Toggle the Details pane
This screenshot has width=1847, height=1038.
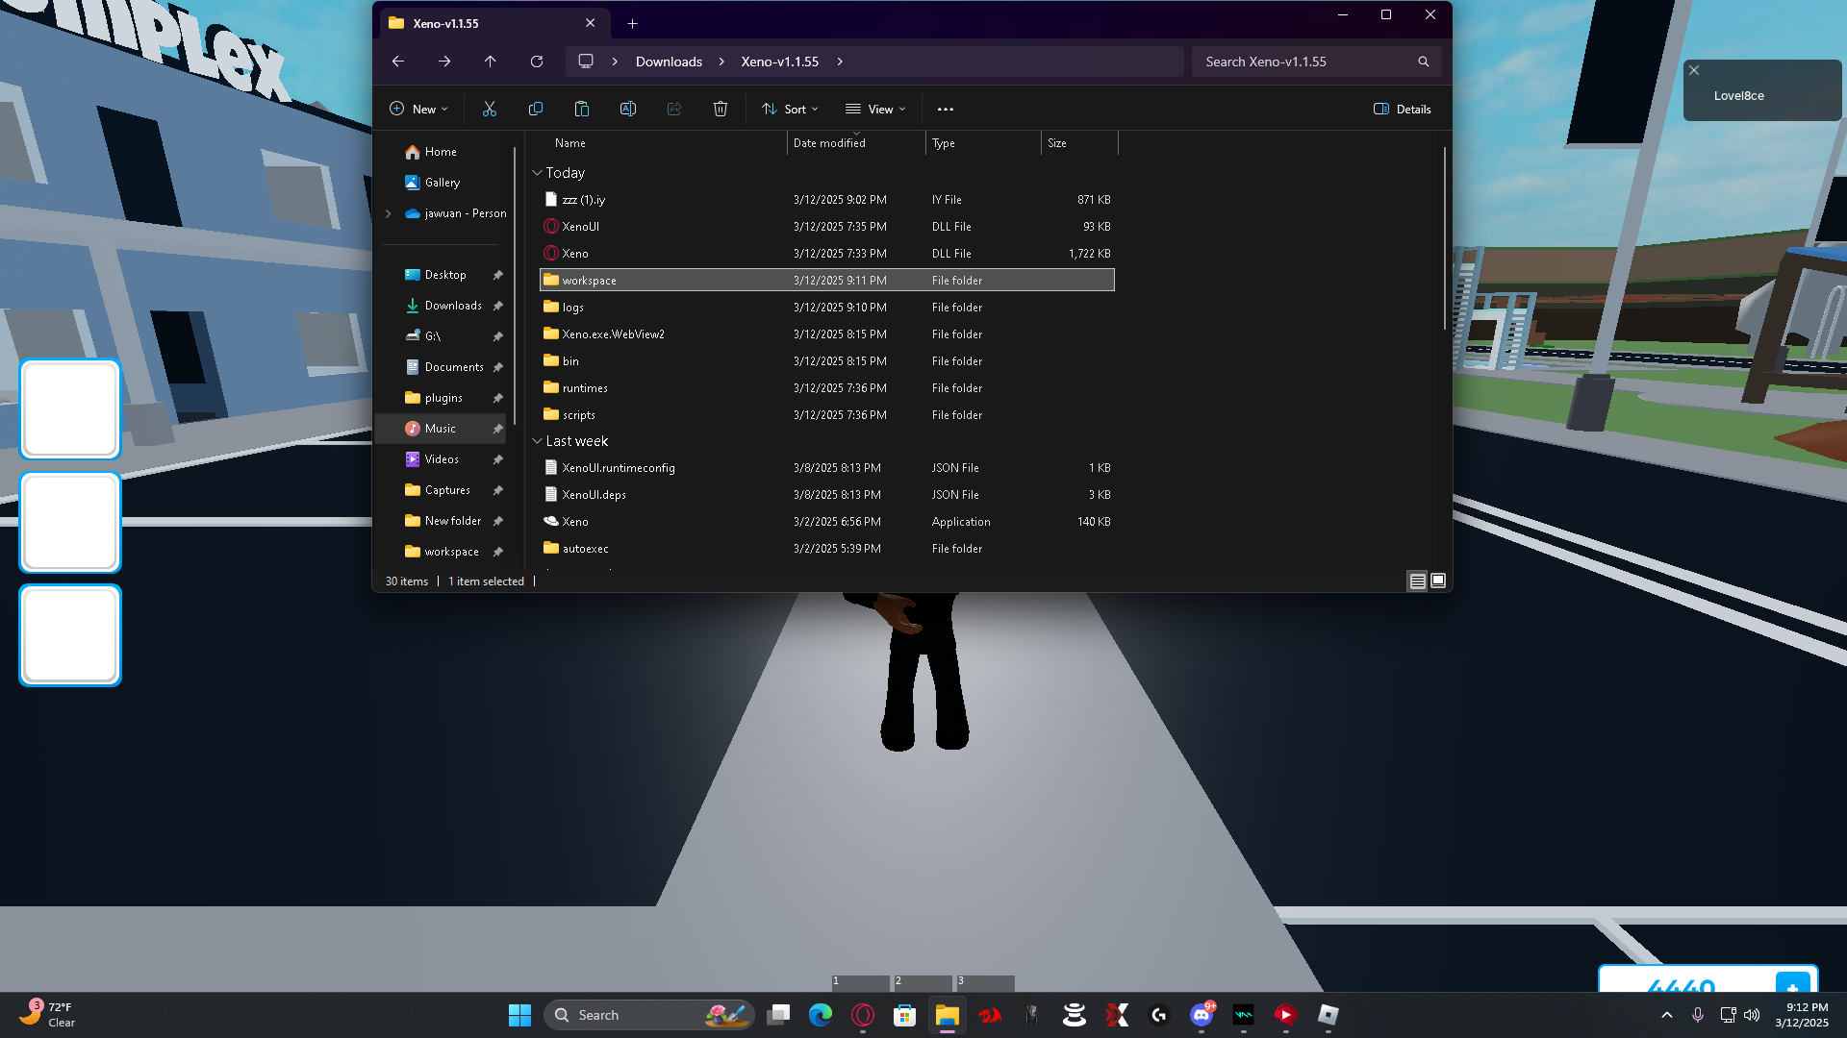click(x=1402, y=109)
